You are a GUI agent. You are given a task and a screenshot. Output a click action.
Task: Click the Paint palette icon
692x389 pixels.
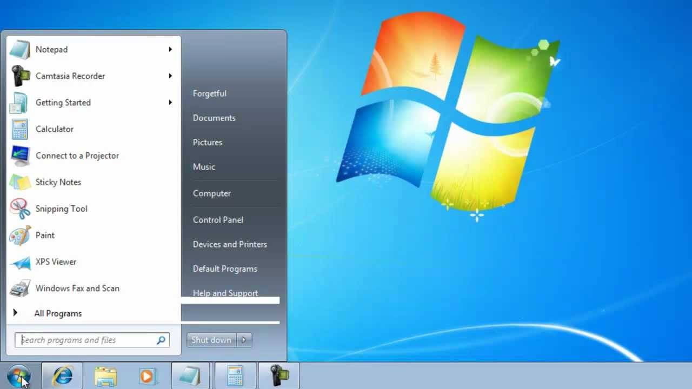20,236
